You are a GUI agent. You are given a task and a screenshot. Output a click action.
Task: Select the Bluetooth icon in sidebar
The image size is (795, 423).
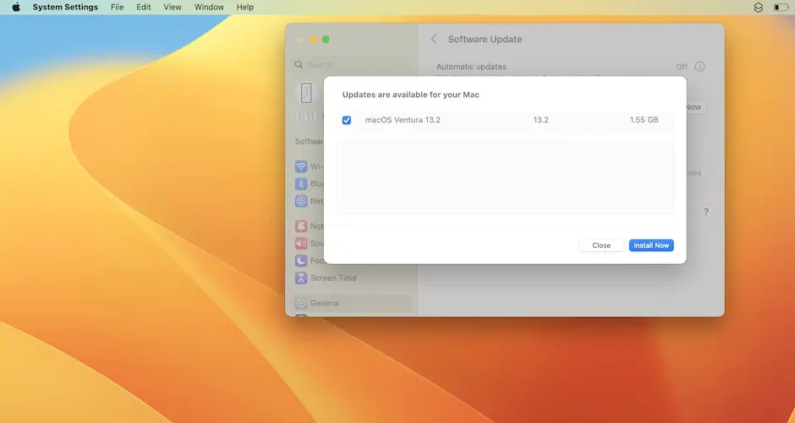301,184
